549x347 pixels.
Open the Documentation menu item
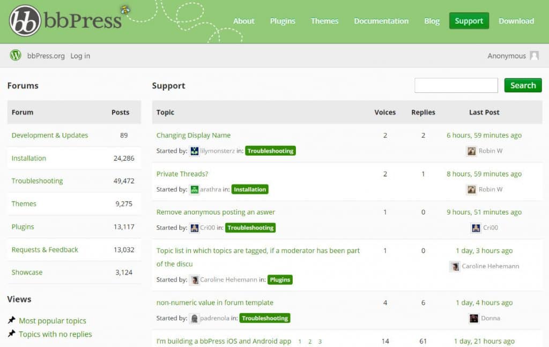(x=381, y=21)
